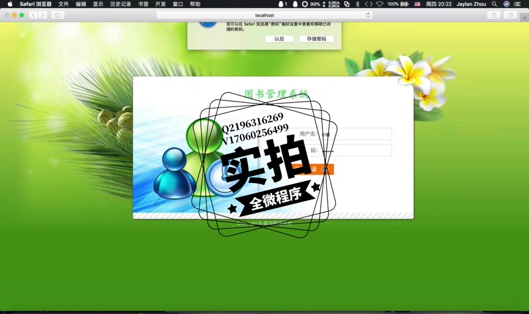Open the Notification Center list icon

pyautogui.click(x=517, y=4)
